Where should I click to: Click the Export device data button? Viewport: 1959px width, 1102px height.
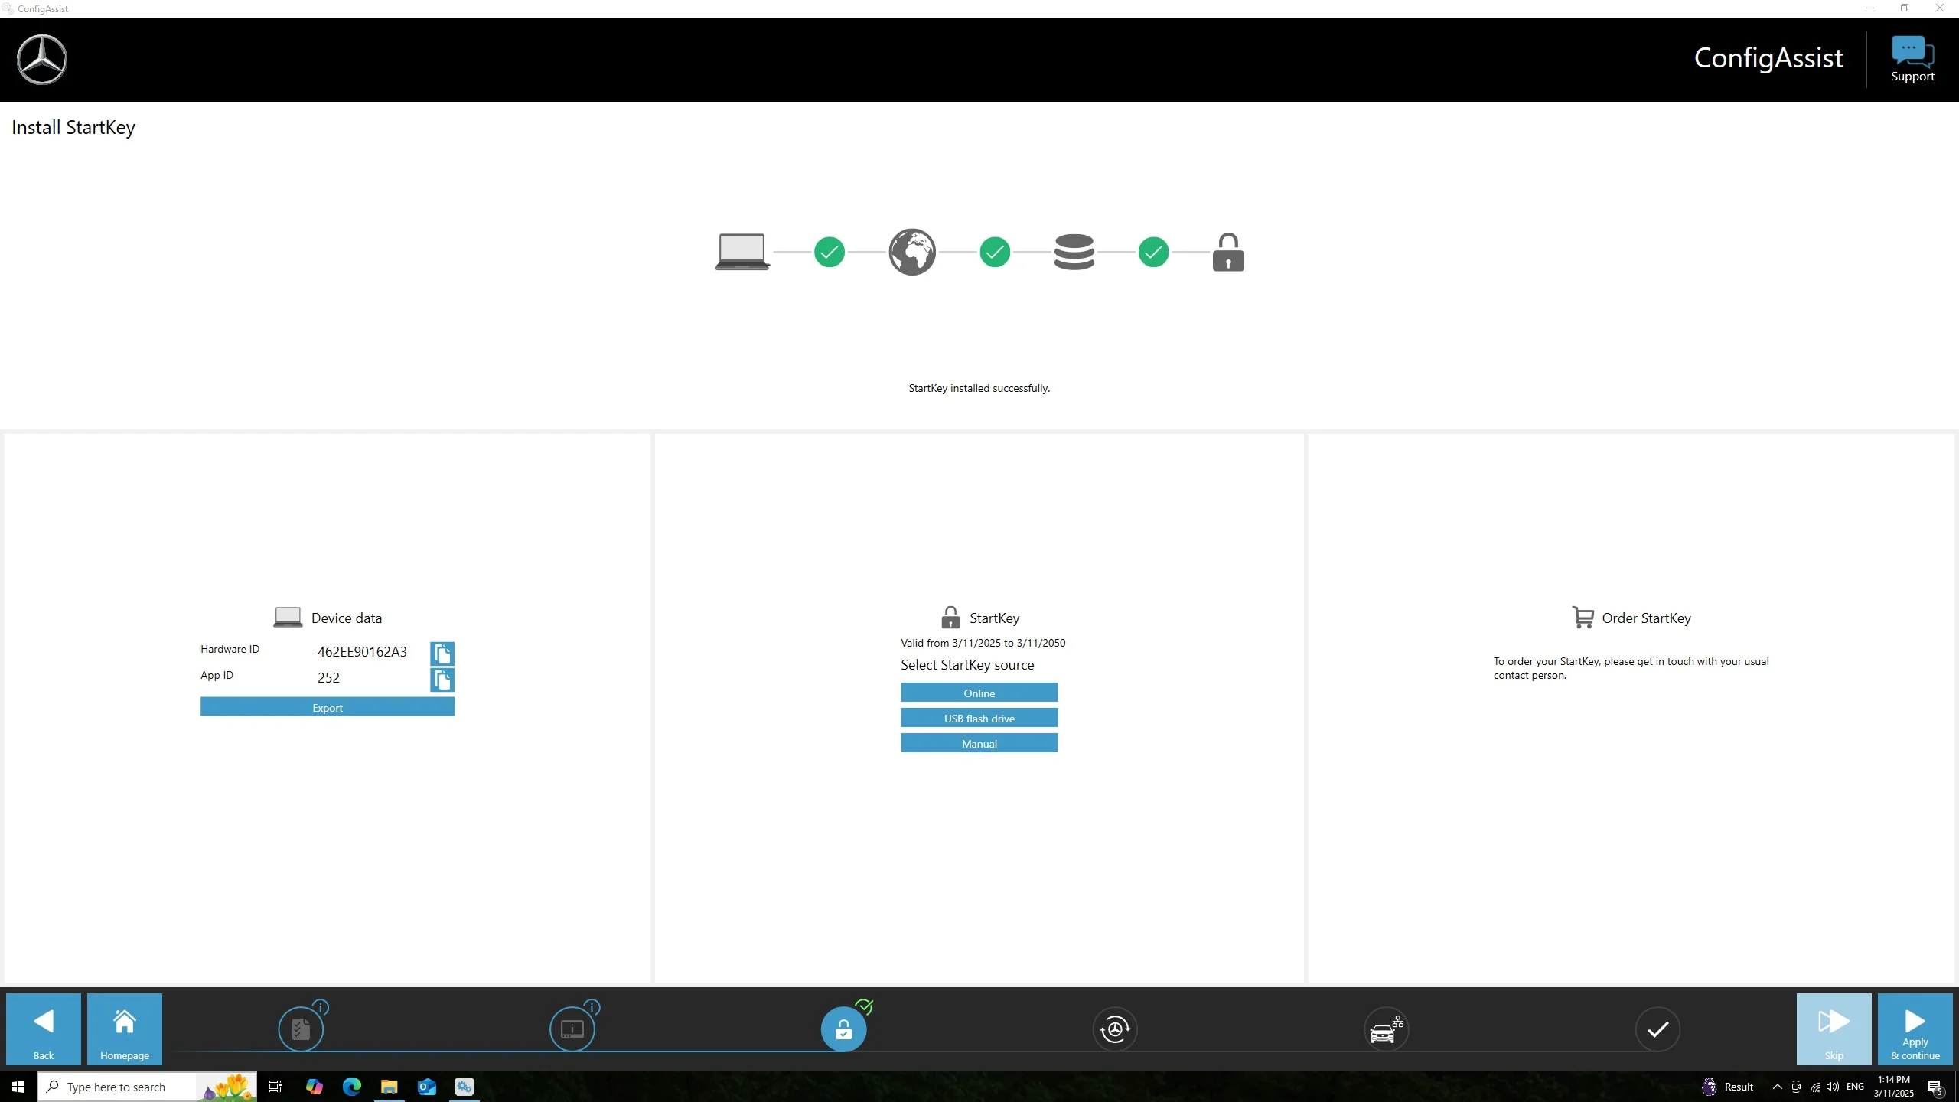pos(328,707)
